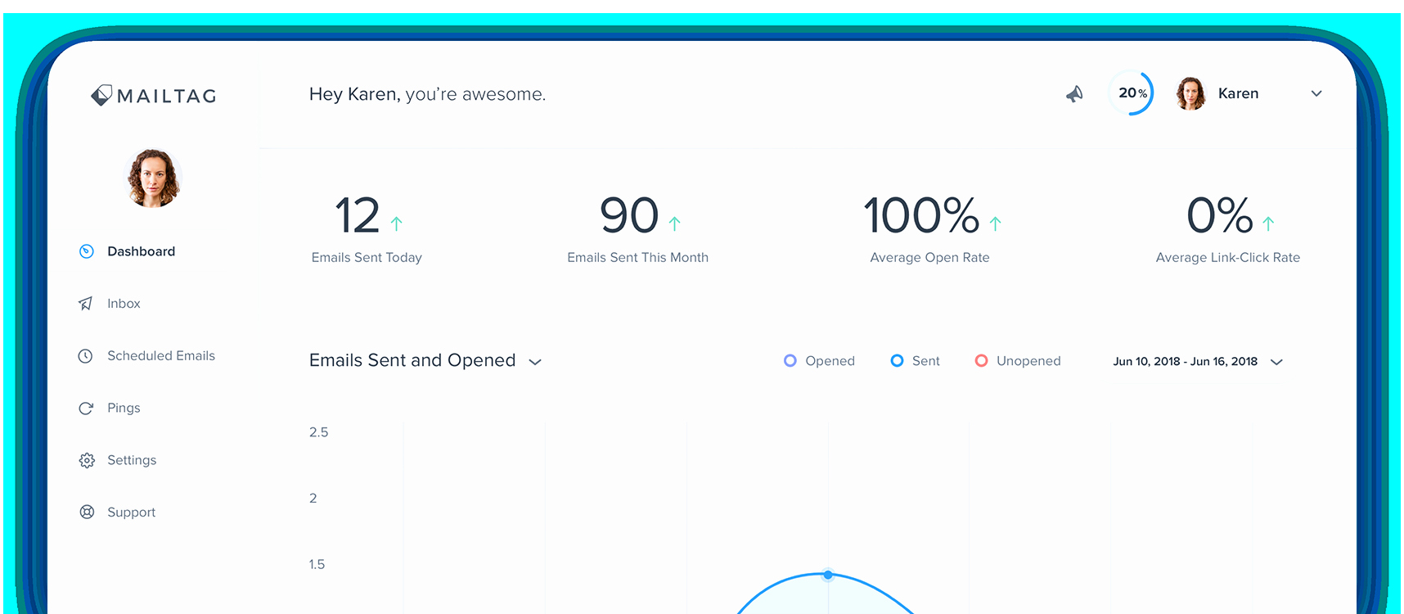Viewport: 1404px width, 614px height.
Task: Click the Emails Sent This Month label
Action: 638,258
